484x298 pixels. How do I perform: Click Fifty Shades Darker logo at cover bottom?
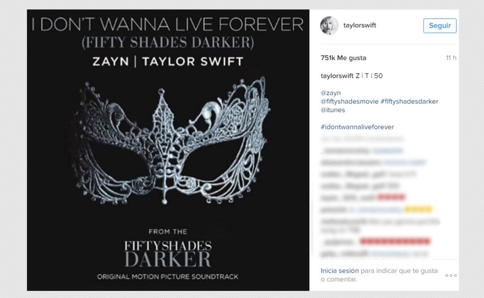[x=168, y=253]
